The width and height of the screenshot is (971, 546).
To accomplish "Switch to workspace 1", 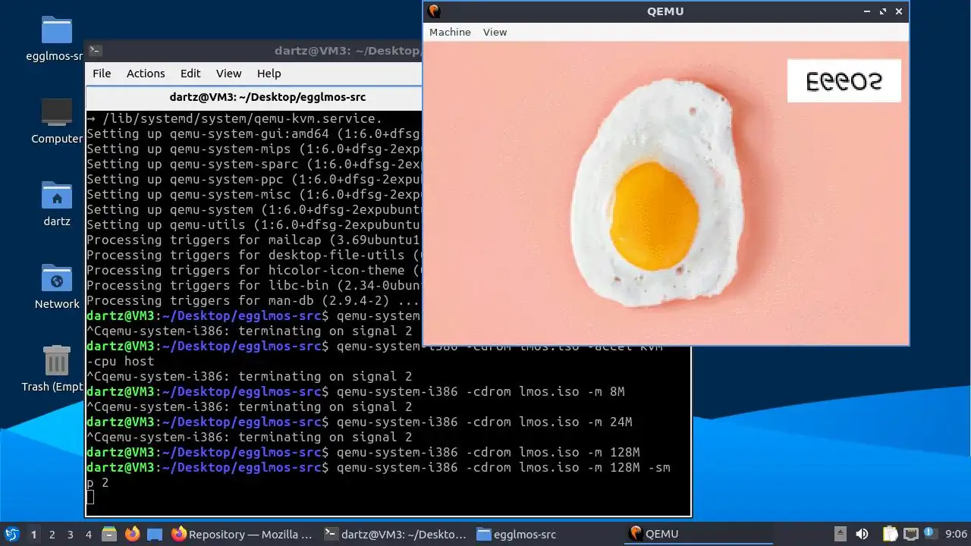I will coord(33,535).
